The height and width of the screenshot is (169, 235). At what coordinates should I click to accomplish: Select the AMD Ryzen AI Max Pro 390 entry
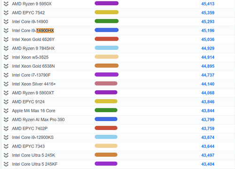[38, 120]
